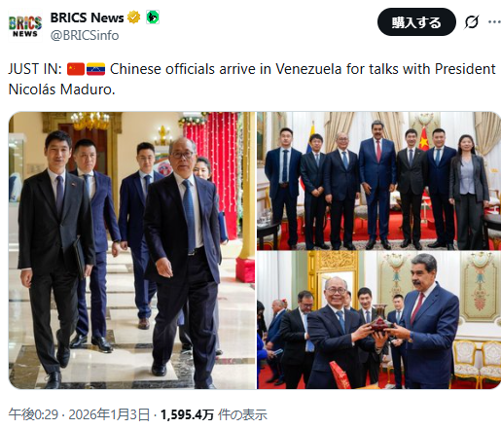Click the China flag emoji
The image size is (501, 429).
(x=76, y=69)
